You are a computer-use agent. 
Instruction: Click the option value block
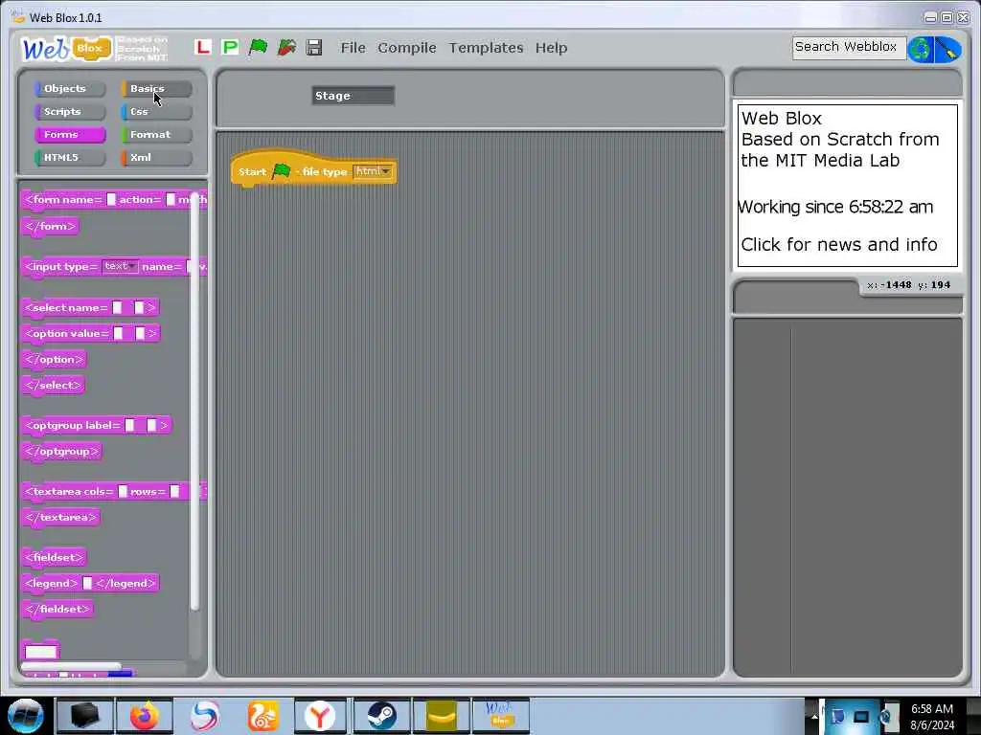(x=91, y=334)
